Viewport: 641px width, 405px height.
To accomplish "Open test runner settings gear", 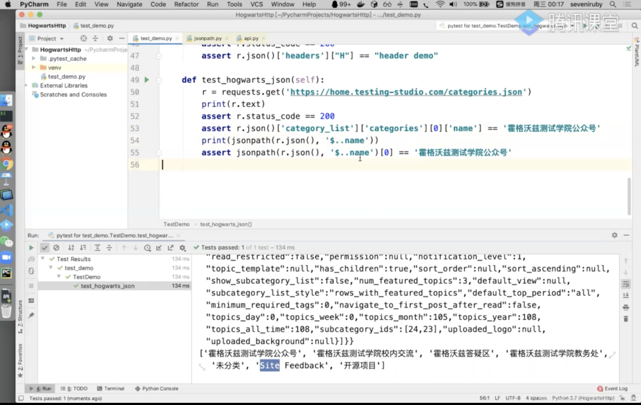I will [183, 247].
